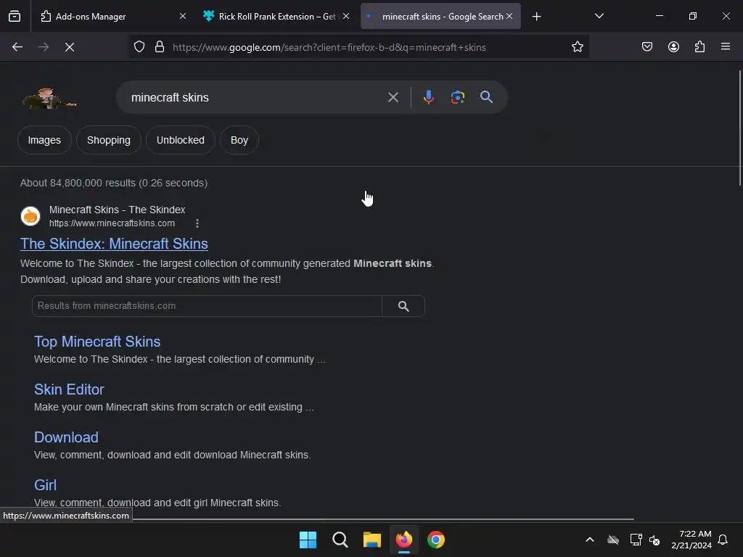
Task: Bookmark this page with the star
Action: point(577,47)
